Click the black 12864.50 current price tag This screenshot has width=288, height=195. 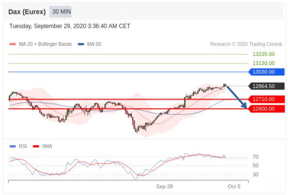pyautogui.click(x=267, y=86)
